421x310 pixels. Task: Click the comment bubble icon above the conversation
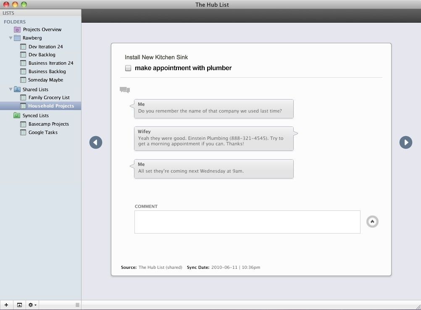coord(125,90)
